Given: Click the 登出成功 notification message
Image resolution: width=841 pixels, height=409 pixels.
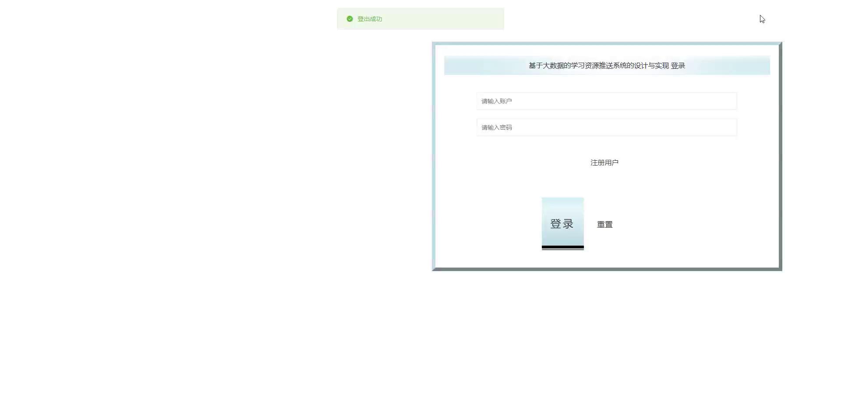Looking at the screenshot, I should click(x=420, y=19).
